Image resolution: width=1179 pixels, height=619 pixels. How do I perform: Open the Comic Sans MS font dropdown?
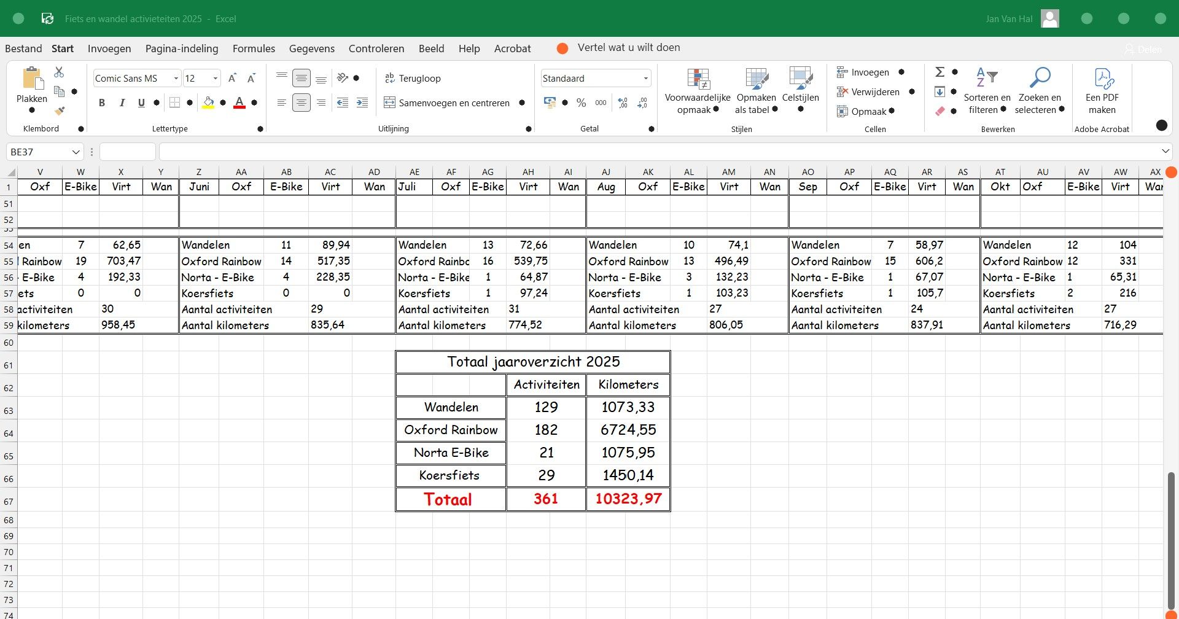[176, 79]
